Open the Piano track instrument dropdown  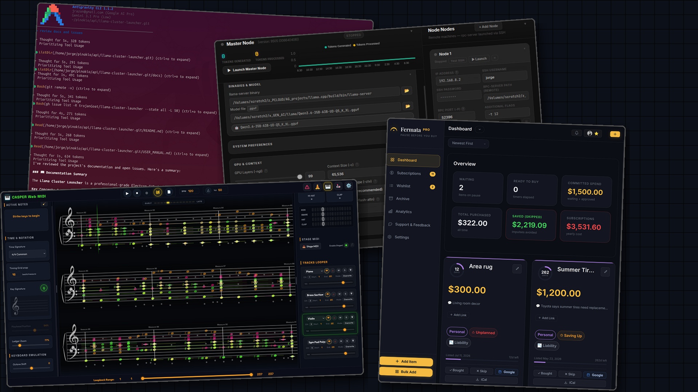click(x=314, y=271)
